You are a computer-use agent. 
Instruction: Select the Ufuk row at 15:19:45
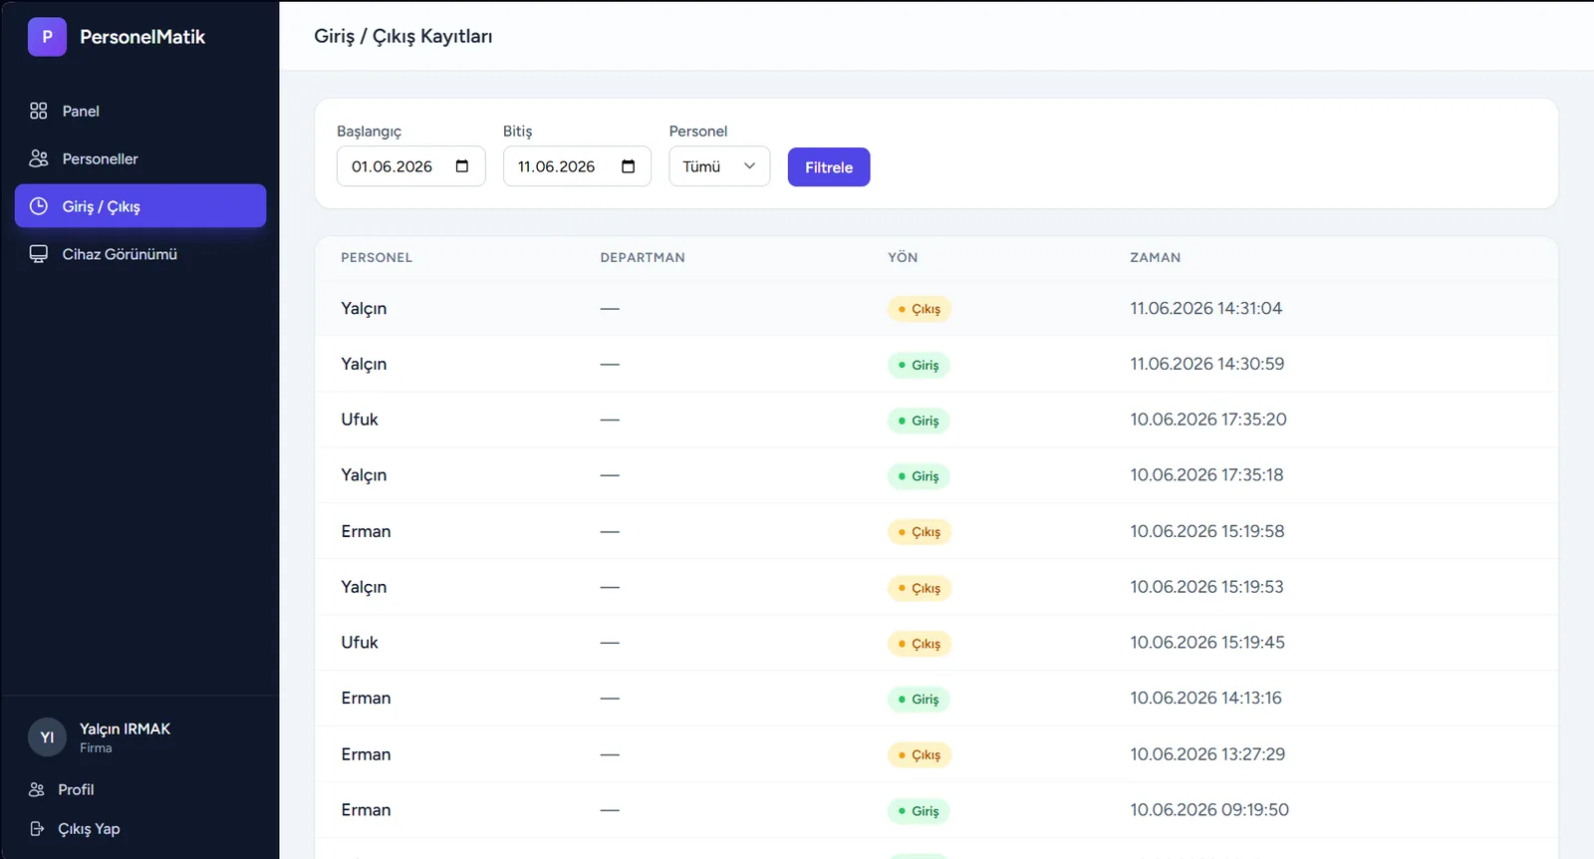coord(936,643)
